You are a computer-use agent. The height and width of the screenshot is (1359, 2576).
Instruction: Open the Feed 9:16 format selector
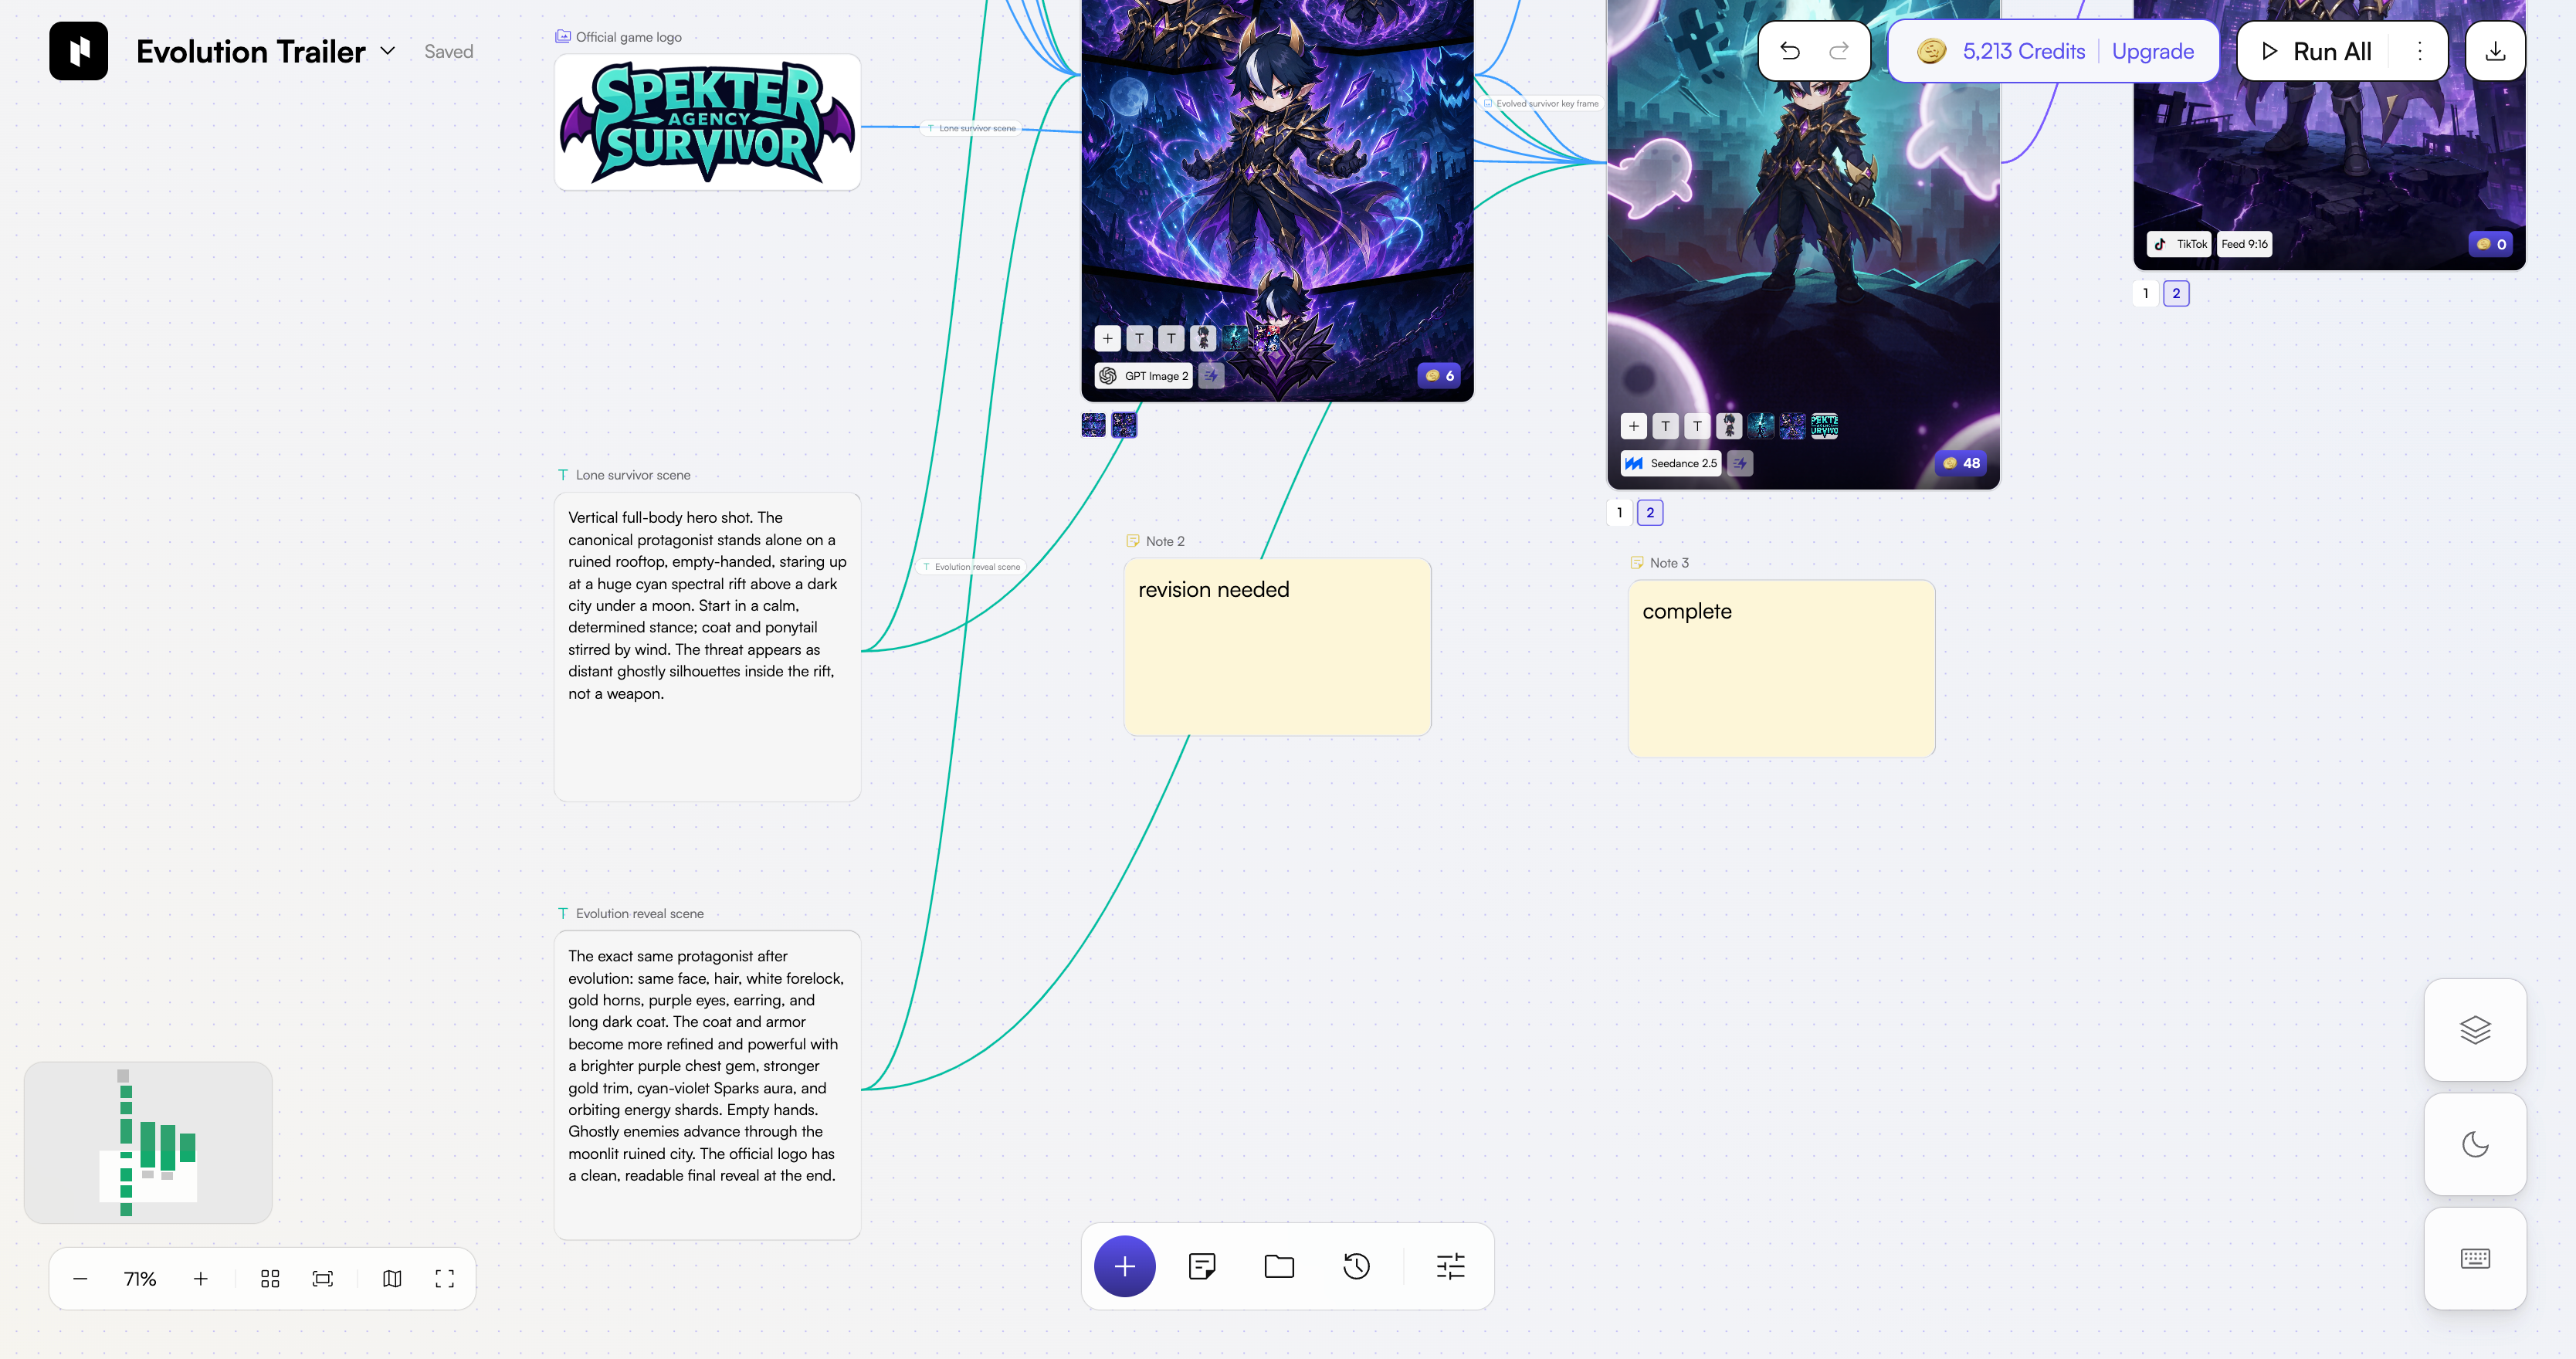click(x=2244, y=244)
